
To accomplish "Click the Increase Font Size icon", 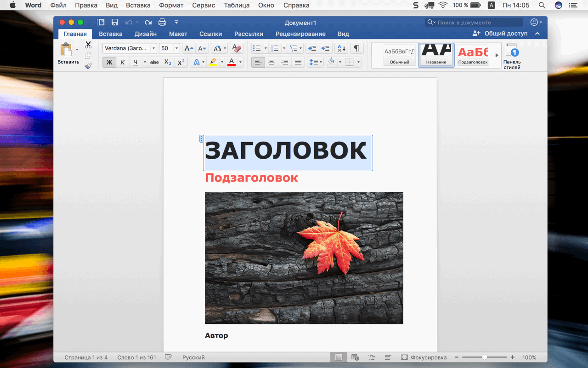I will pyautogui.click(x=188, y=48).
